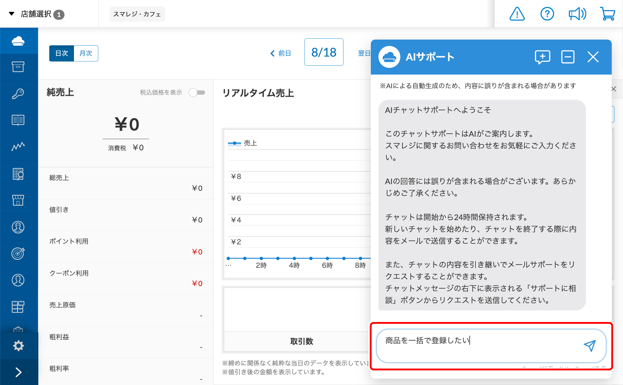Switch to the 月次 tab
Image resolution: width=623 pixels, height=385 pixels.
coord(86,53)
